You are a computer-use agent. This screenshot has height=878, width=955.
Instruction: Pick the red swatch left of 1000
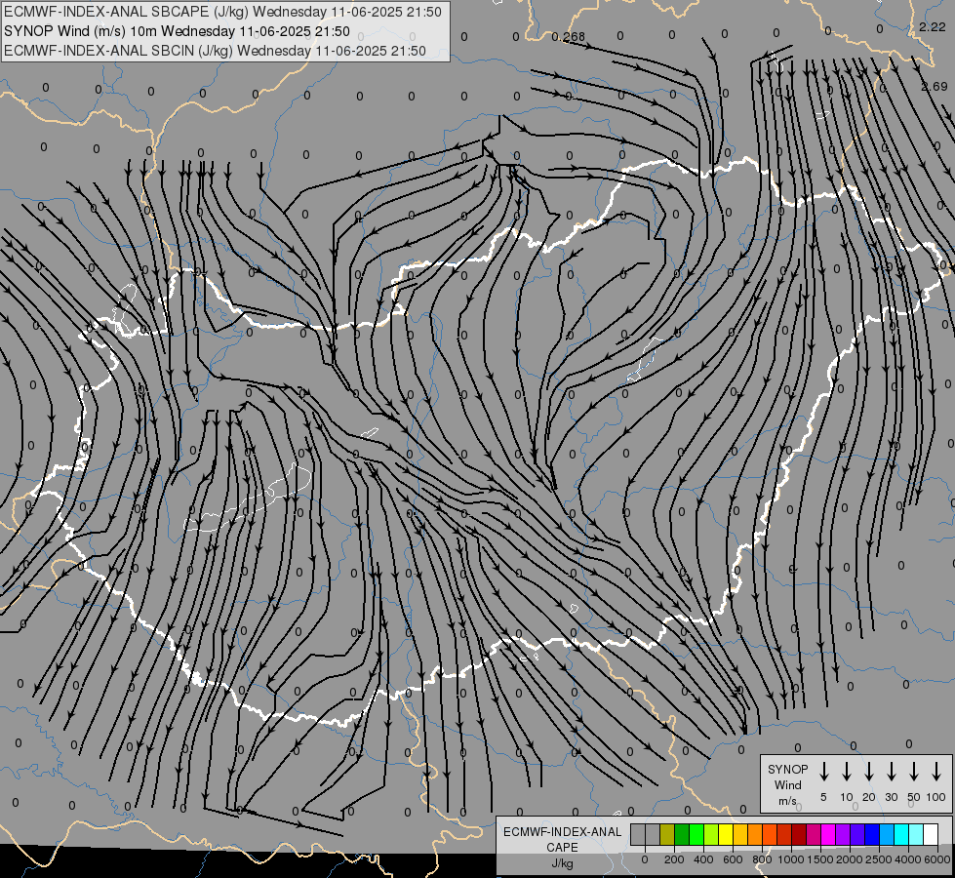pos(784,834)
